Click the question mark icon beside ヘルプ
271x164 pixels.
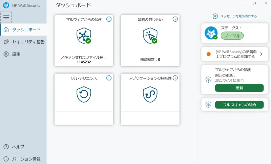6,147
